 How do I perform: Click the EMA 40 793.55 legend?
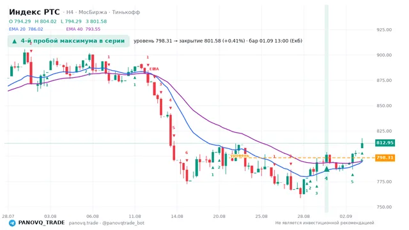pyautogui.click(x=83, y=29)
